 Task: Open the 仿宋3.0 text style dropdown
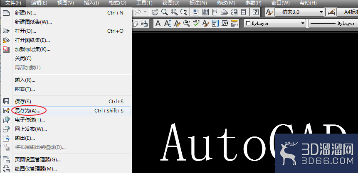299,12
